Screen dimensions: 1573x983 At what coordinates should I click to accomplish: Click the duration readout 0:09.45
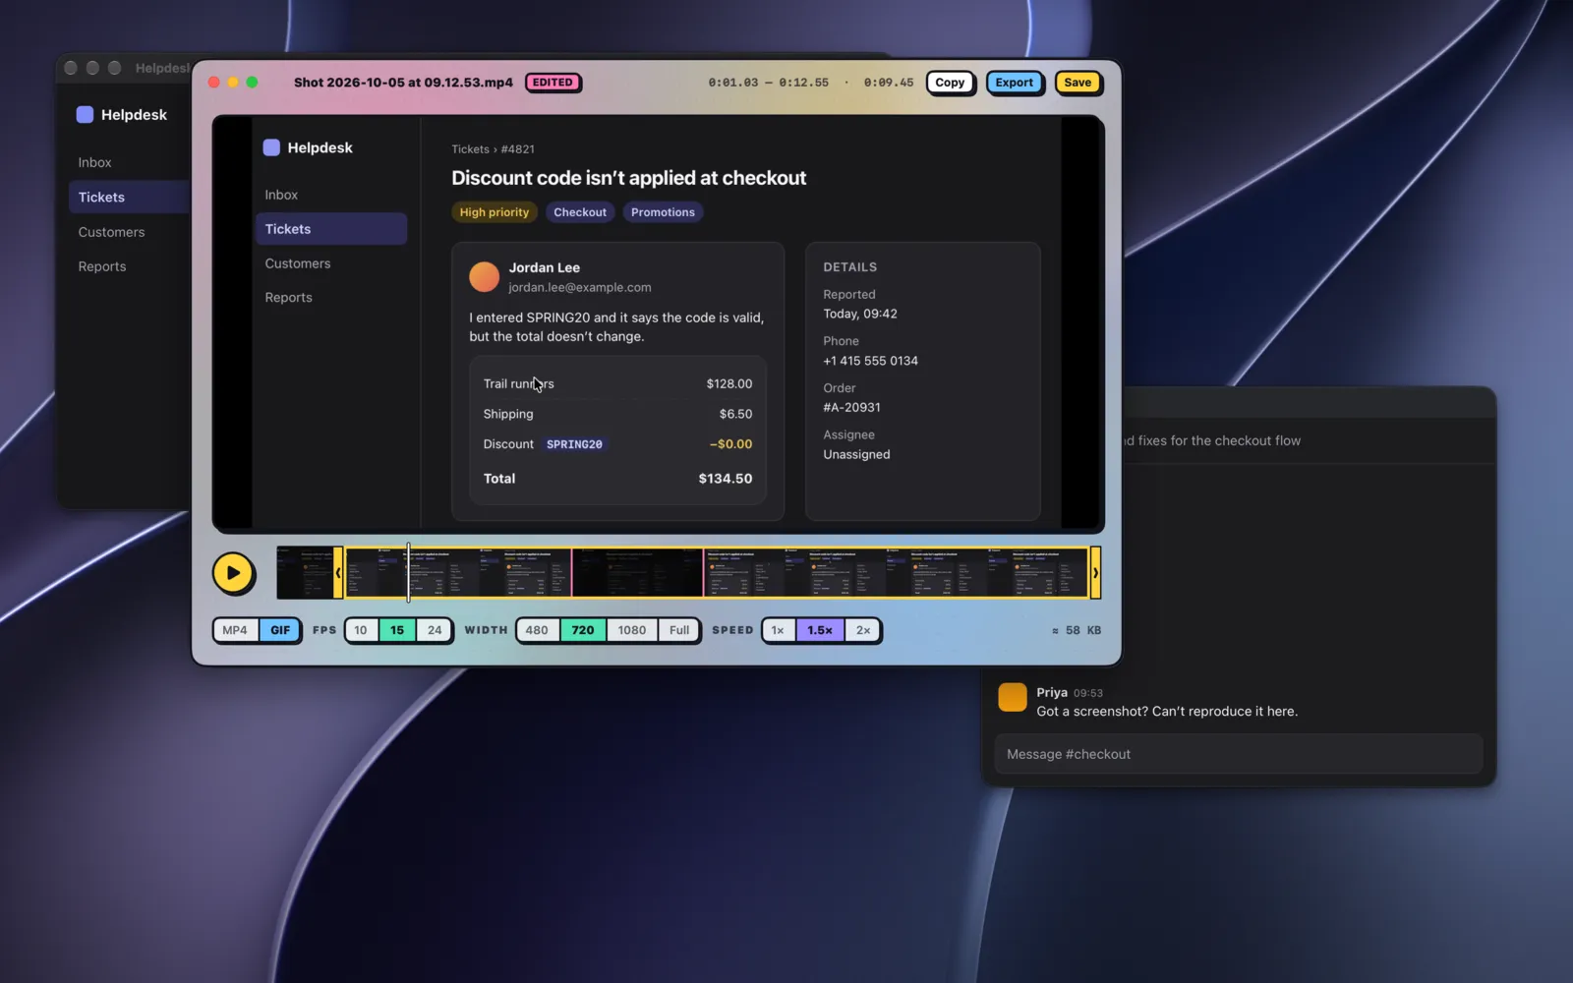[889, 83]
